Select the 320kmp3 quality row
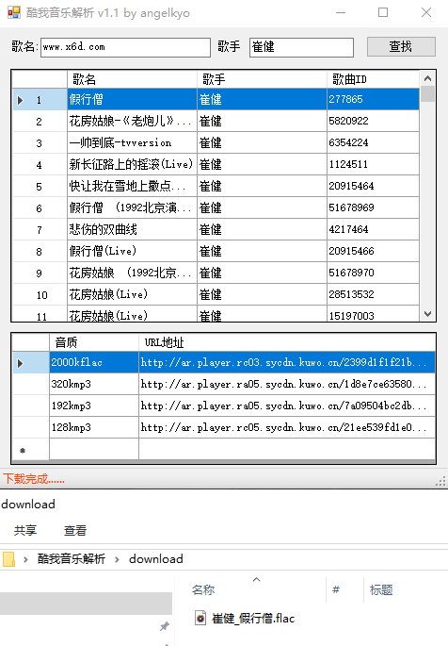The height and width of the screenshot is (646, 448). pos(224,384)
